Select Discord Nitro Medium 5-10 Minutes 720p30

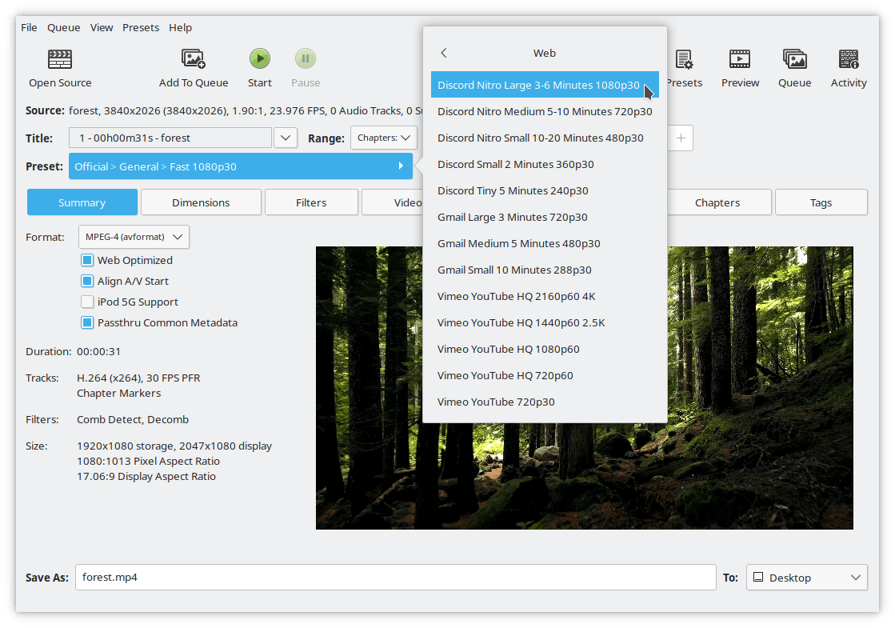click(545, 111)
